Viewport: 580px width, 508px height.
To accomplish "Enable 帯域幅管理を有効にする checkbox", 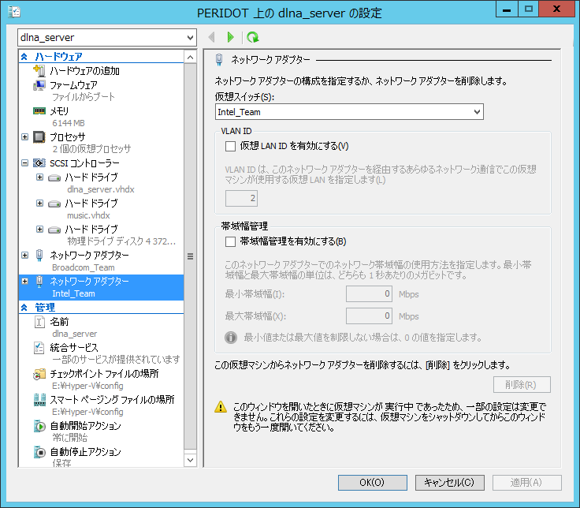I will click(230, 242).
